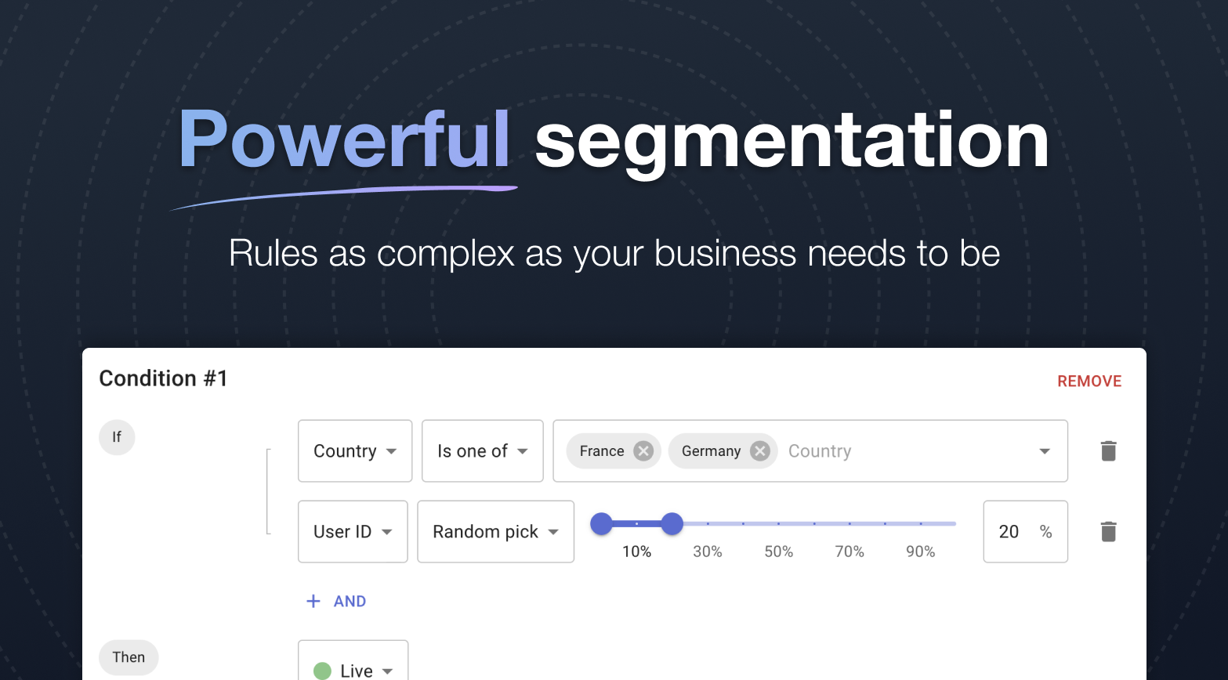Click the right slider handle on the percentage slider

pos(672,523)
